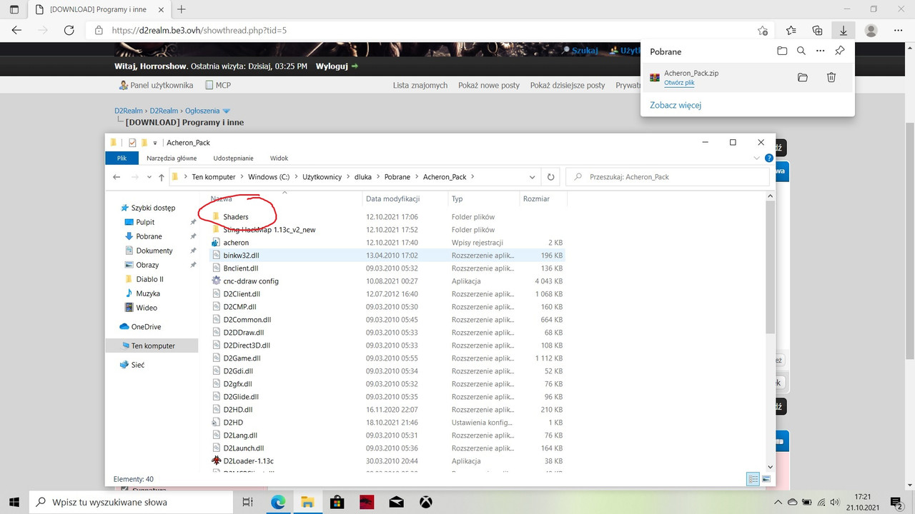Pin the Pobrane downloads panel
This screenshot has height=514, width=915.
(840, 51)
